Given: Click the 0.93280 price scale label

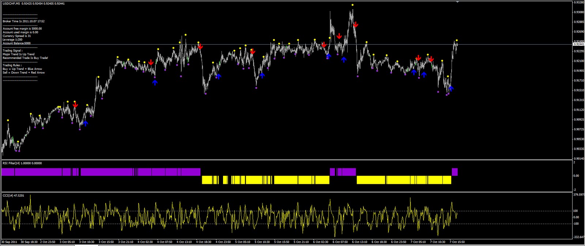Looking at the screenshot, I should [x=579, y=2].
